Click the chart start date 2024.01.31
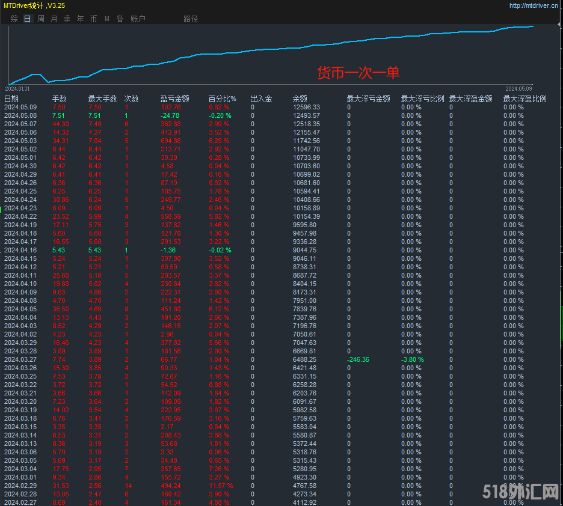Image resolution: width=563 pixels, height=506 pixels. [17, 88]
